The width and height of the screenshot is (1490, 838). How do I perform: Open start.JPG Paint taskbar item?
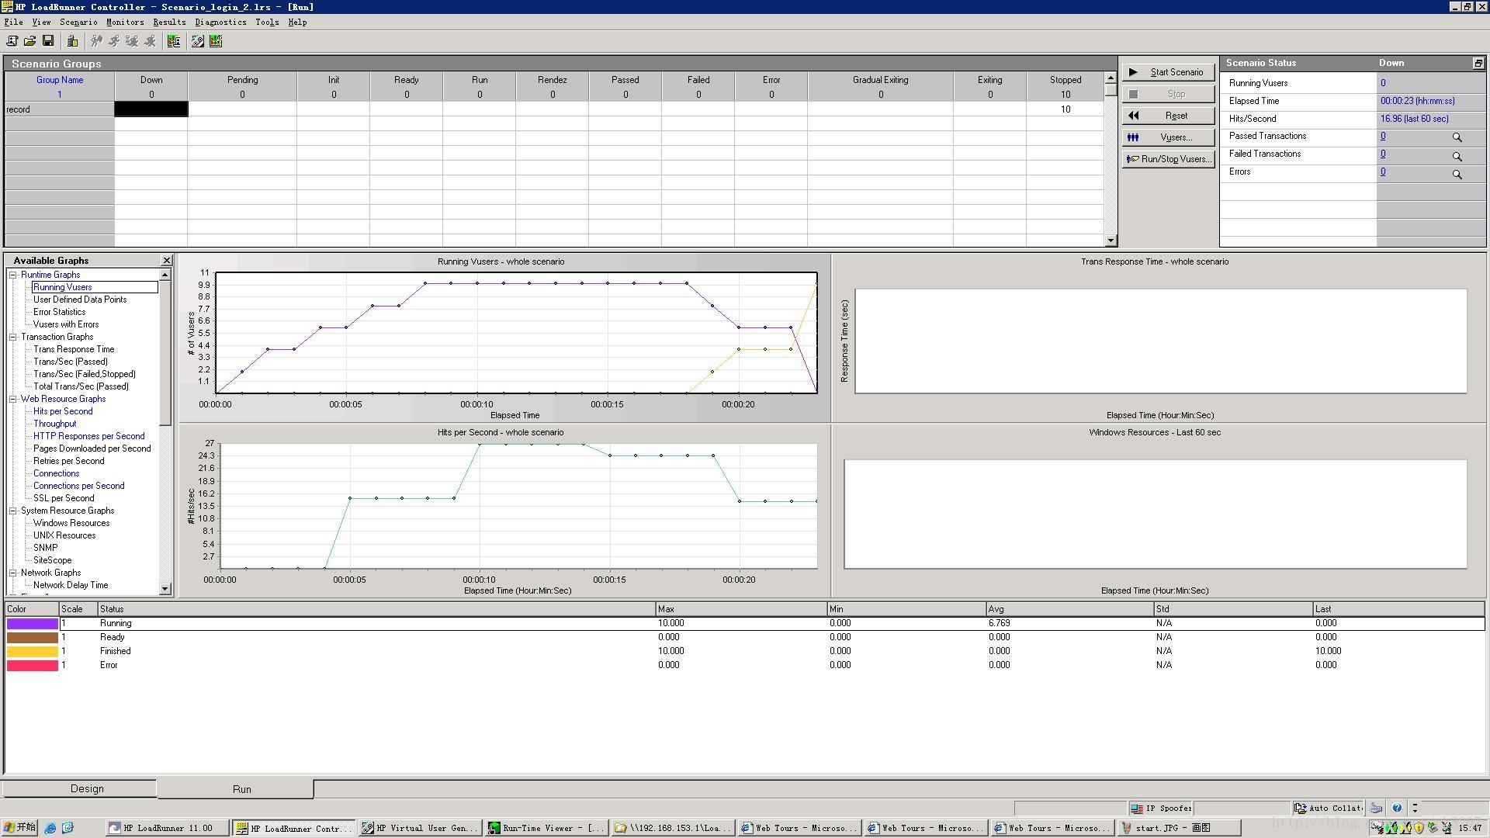[1179, 828]
